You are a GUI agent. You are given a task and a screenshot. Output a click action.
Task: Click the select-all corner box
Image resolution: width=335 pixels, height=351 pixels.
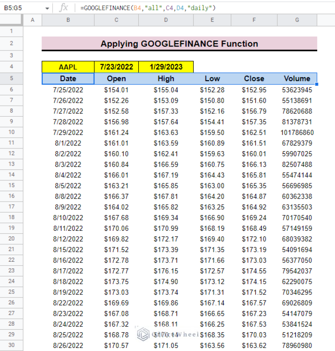tap(12, 20)
